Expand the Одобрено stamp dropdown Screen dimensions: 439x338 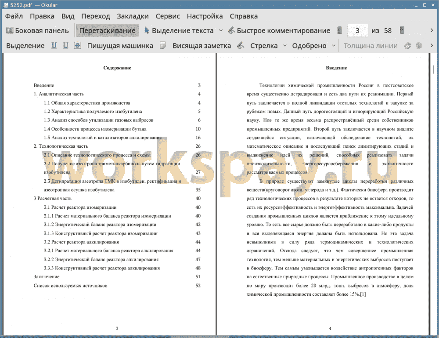(334, 45)
